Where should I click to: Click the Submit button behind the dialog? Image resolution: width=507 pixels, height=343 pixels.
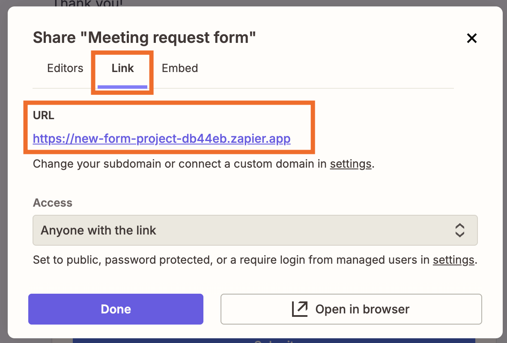(278, 341)
